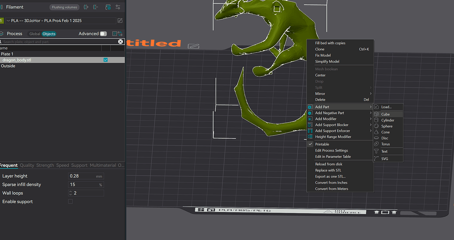The image size is (454, 240).
Task: Expand Add Negative Part submenu arrow
Action: point(371,113)
